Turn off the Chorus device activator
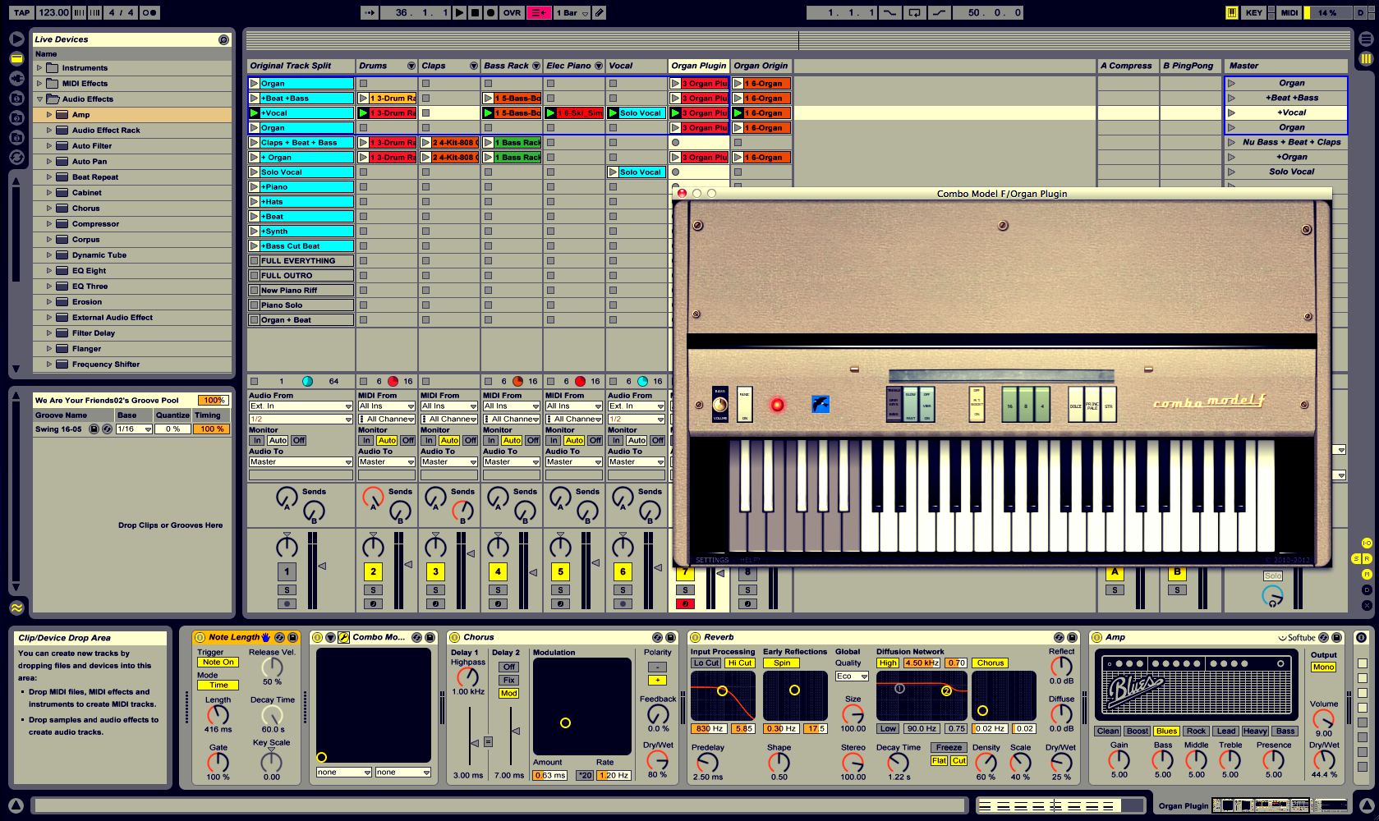1379x821 pixels. (x=454, y=637)
